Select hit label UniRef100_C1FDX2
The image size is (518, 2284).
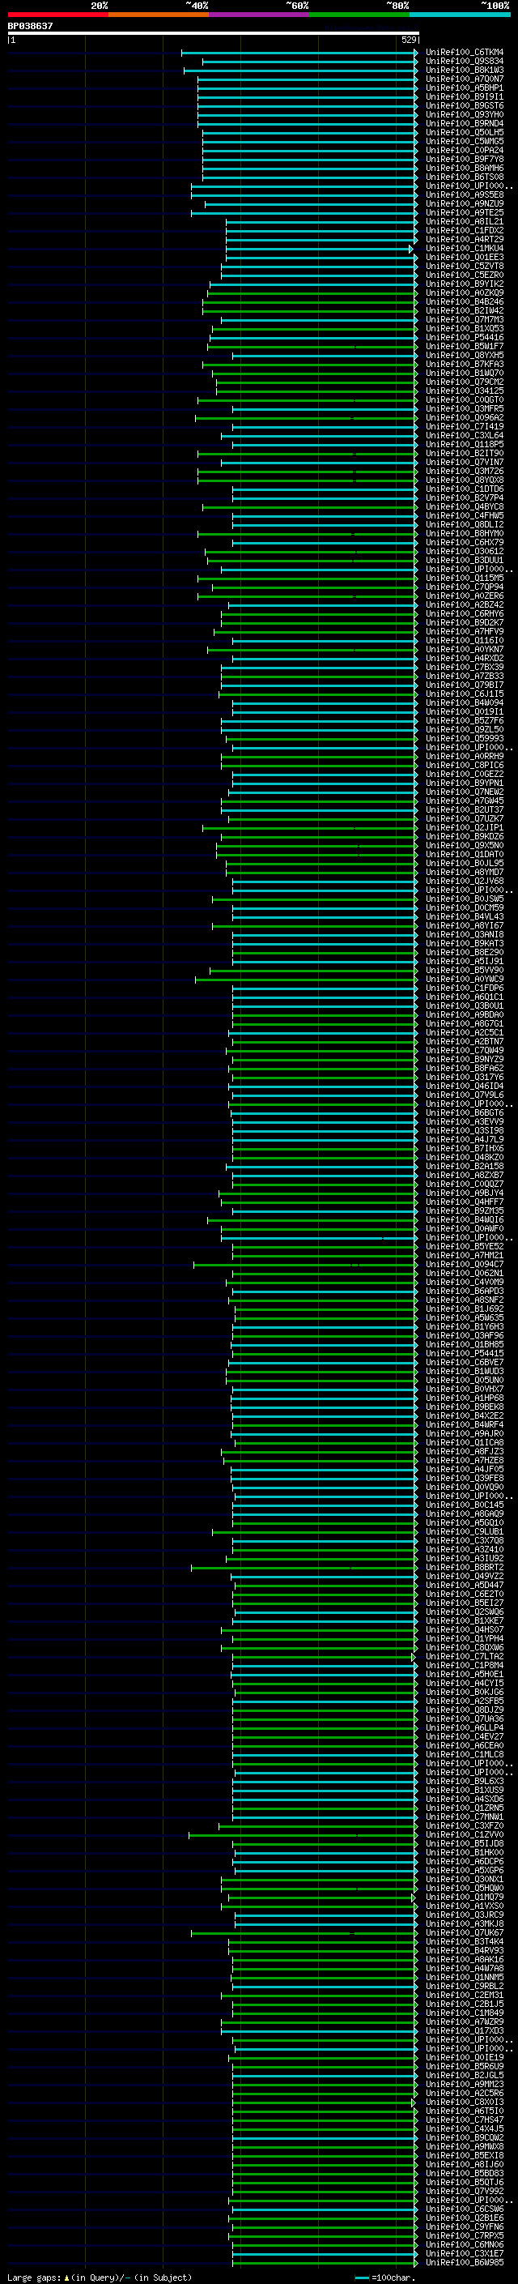pyautogui.click(x=465, y=231)
